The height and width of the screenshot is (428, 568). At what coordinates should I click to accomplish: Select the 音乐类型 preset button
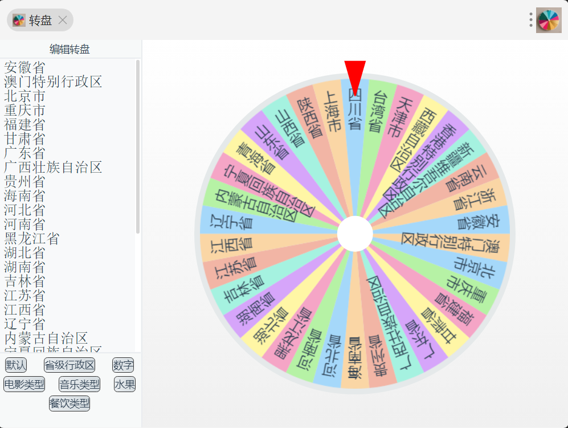(79, 384)
